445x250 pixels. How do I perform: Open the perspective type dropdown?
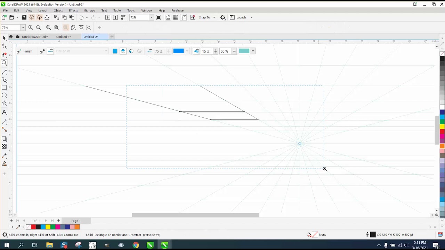pyautogui.click(x=81, y=51)
